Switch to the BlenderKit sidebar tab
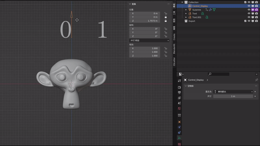260x146 pixels. pos(174,49)
